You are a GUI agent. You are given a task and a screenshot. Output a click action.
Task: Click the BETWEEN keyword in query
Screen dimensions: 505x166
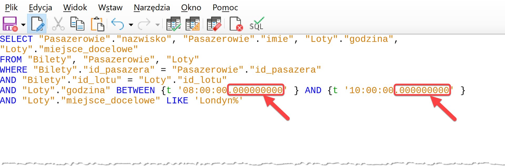tap(135, 90)
